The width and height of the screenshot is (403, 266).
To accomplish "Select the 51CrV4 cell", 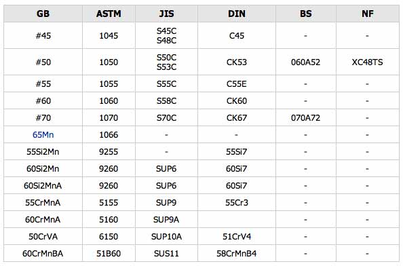I will pyautogui.click(x=237, y=236).
